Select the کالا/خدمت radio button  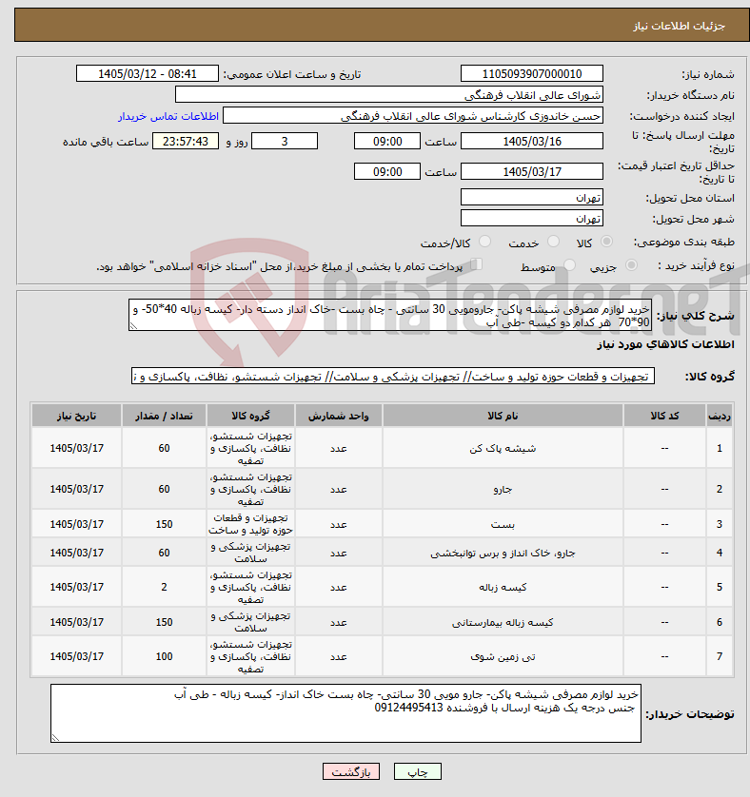[484, 242]
